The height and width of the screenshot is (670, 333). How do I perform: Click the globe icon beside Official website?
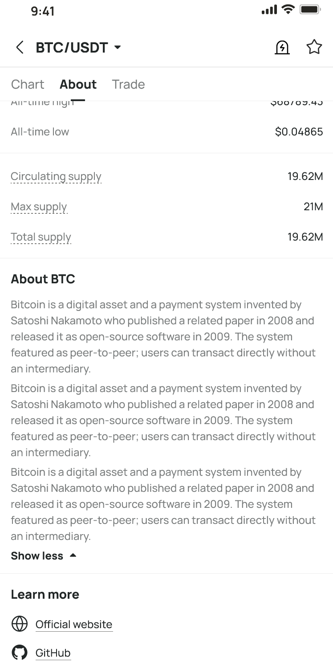coord(20,624)
